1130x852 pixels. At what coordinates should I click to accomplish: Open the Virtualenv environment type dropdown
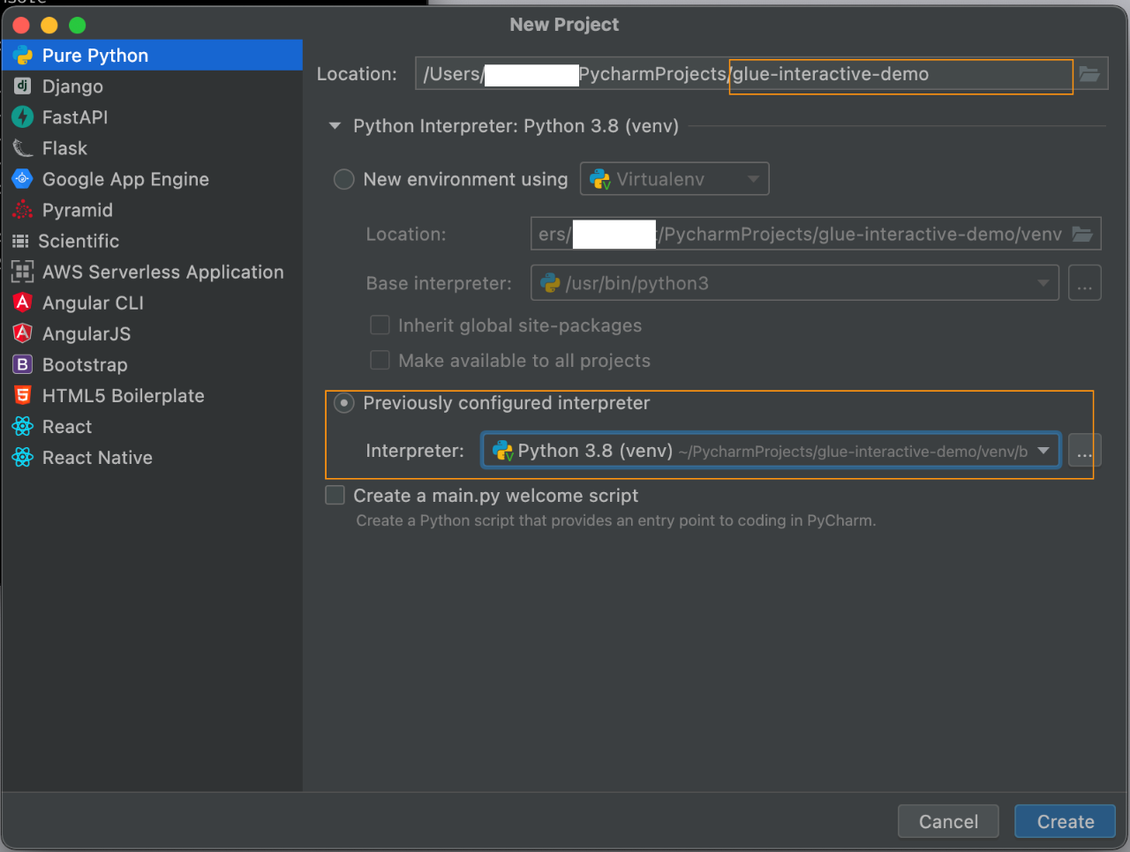coord(674,179)
